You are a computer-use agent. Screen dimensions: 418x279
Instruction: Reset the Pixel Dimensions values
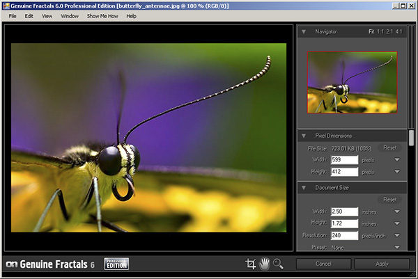click(x=389, y=148)
